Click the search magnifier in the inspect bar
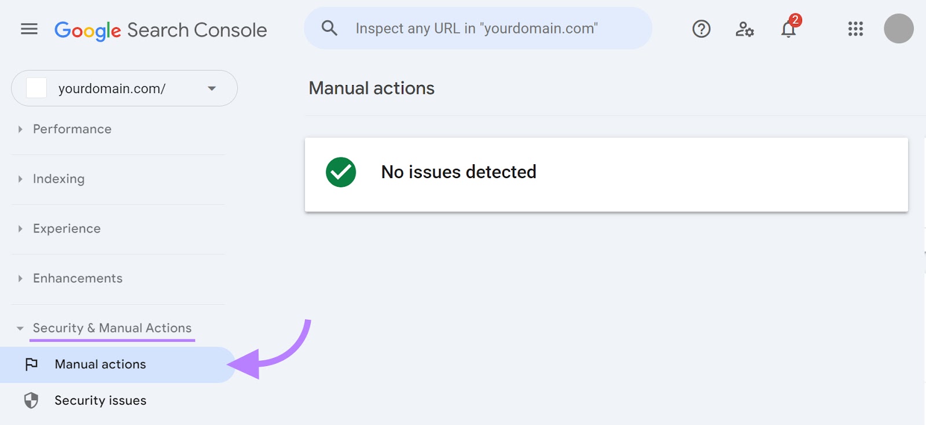926x425 pixels. [x=329, y=28]
